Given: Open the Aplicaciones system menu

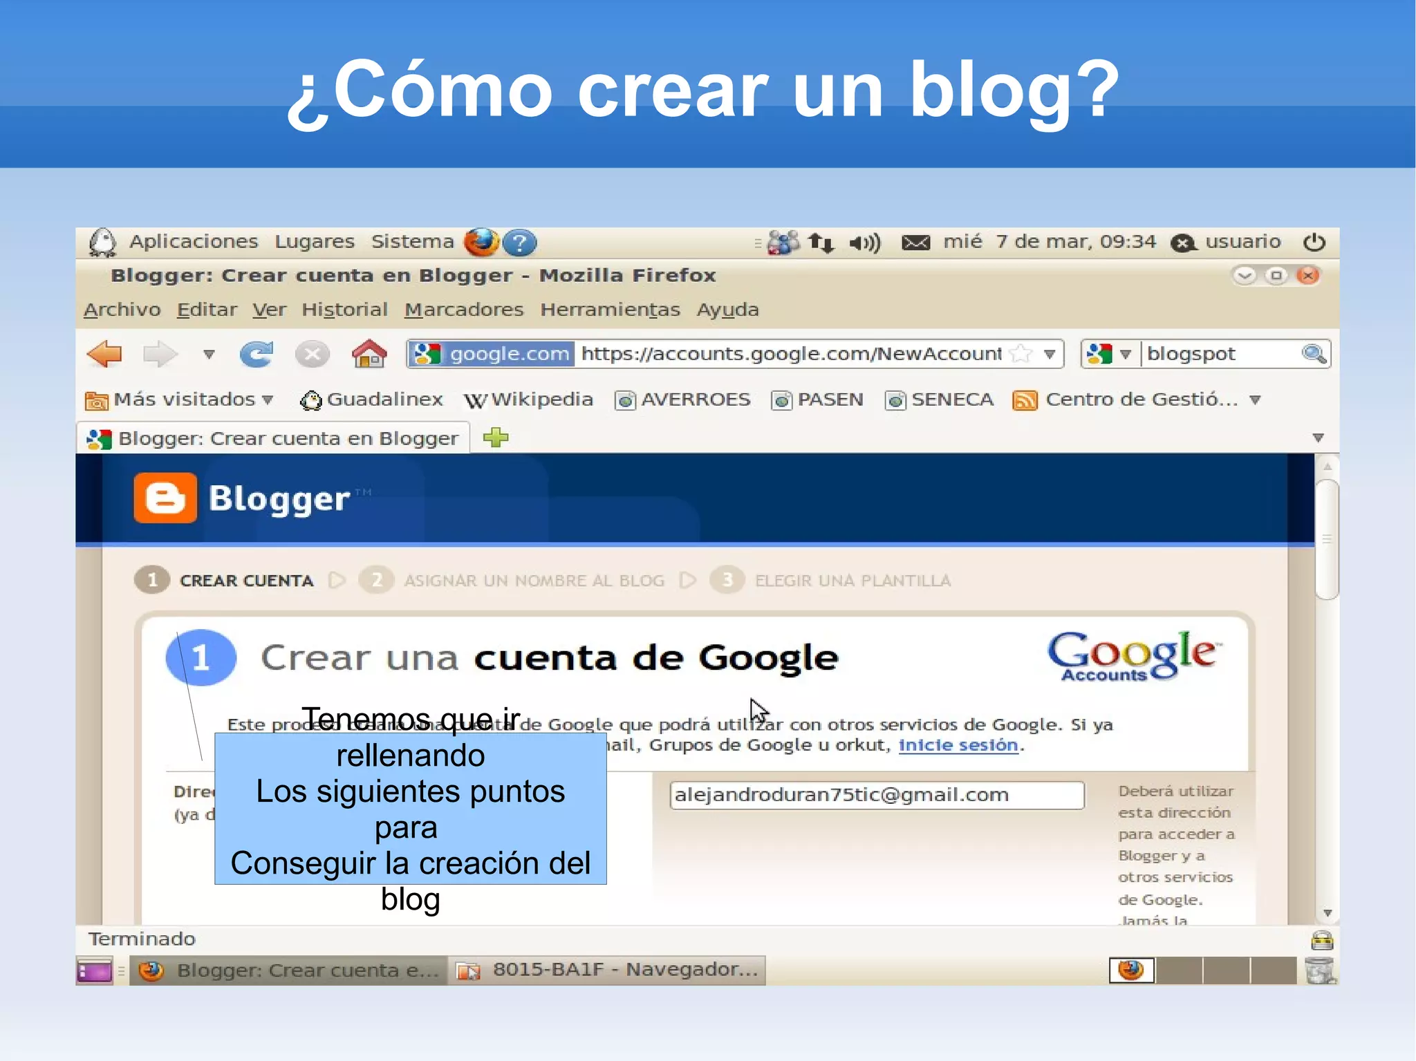Looking at the screenshot, I should pyautogui.click(x=194, y=241).
